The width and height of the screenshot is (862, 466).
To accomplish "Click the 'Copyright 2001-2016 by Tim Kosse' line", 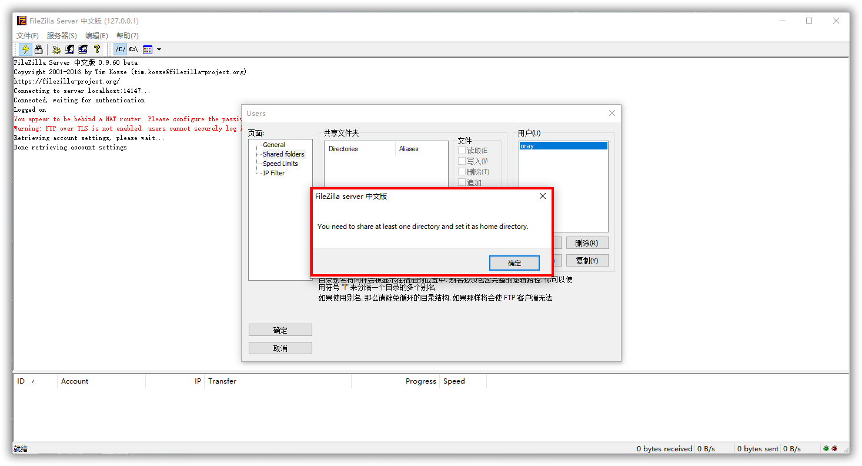I will tap(130, 72).
